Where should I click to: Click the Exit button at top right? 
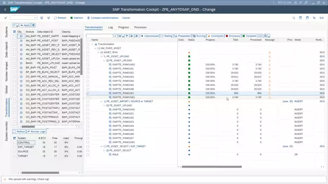321,18
